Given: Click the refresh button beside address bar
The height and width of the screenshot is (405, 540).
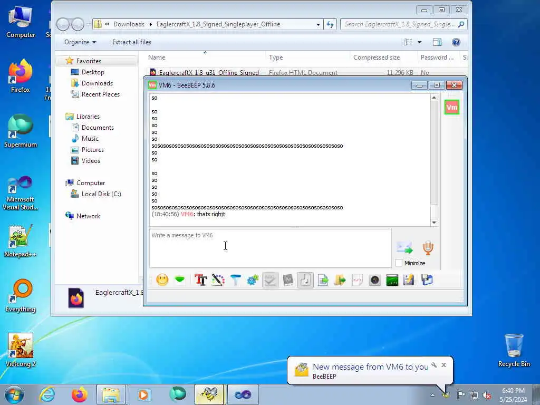Looking at the screenshot, I should 330,24.
